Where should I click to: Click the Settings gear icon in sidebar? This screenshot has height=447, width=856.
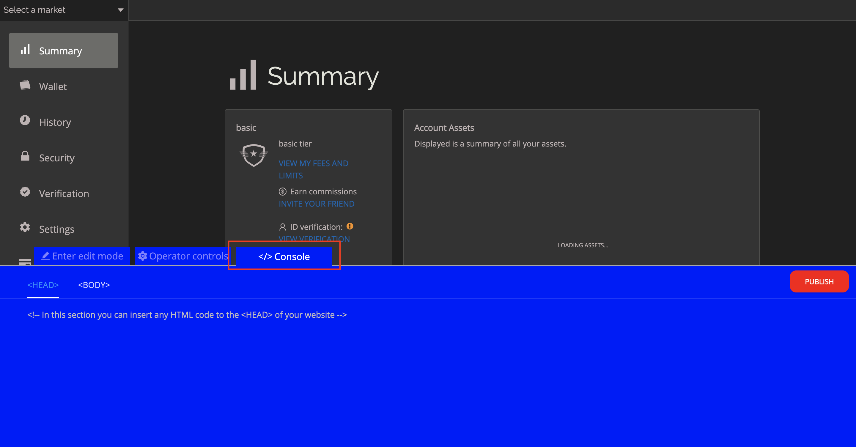point(25,227)
